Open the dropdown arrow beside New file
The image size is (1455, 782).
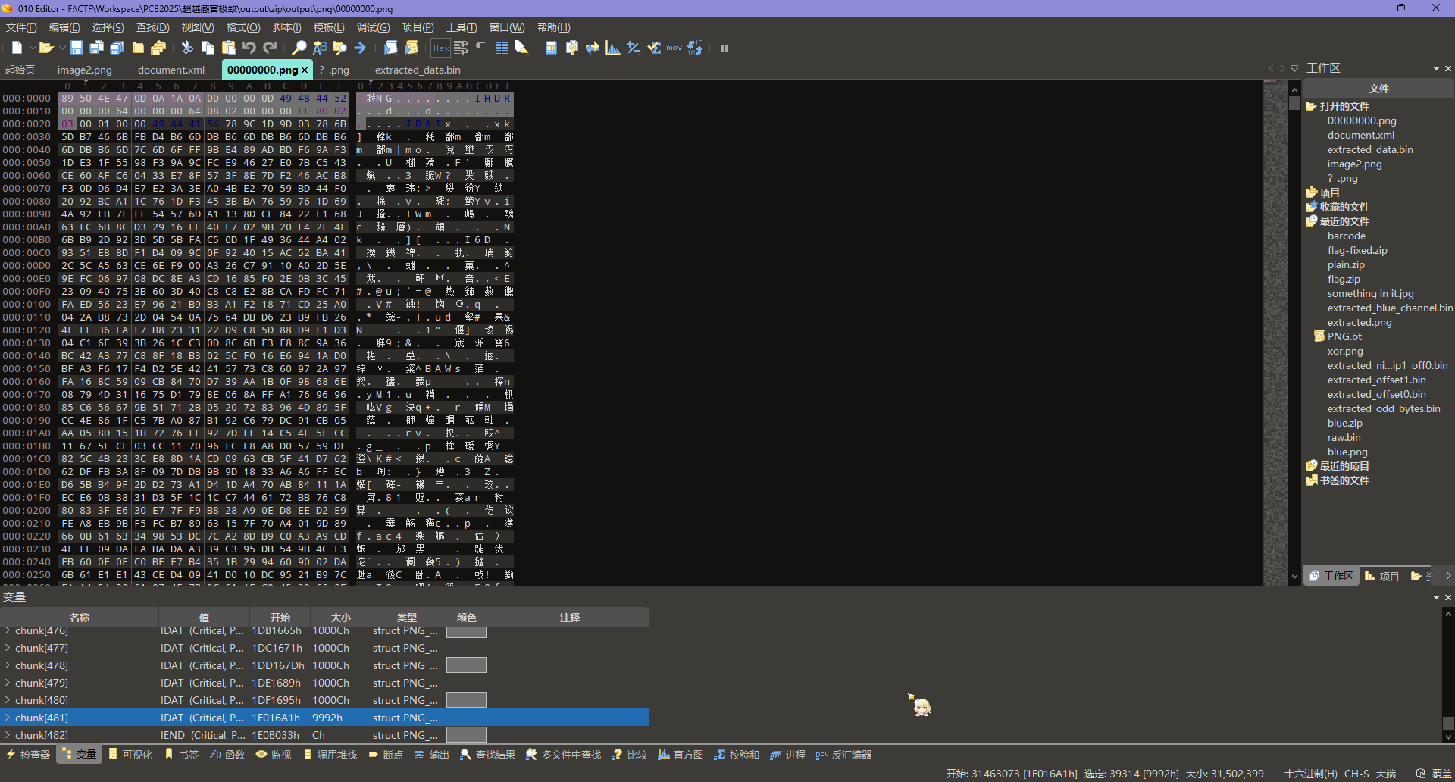click(x=32, y=48)
